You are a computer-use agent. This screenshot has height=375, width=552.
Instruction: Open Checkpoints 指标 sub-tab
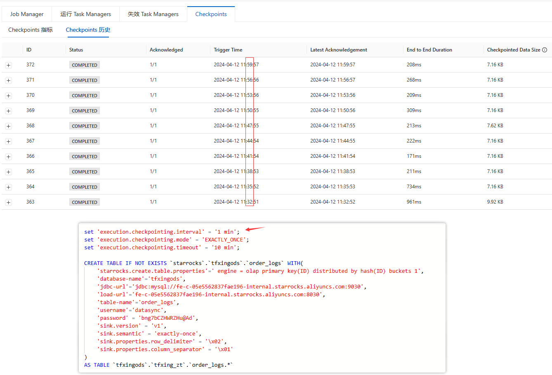pos(31,30)
